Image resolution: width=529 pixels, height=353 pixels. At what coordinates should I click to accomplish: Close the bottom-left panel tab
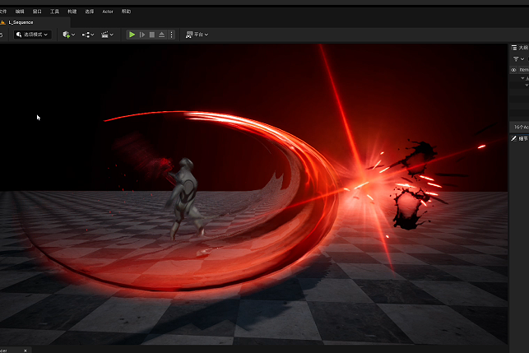26,351
